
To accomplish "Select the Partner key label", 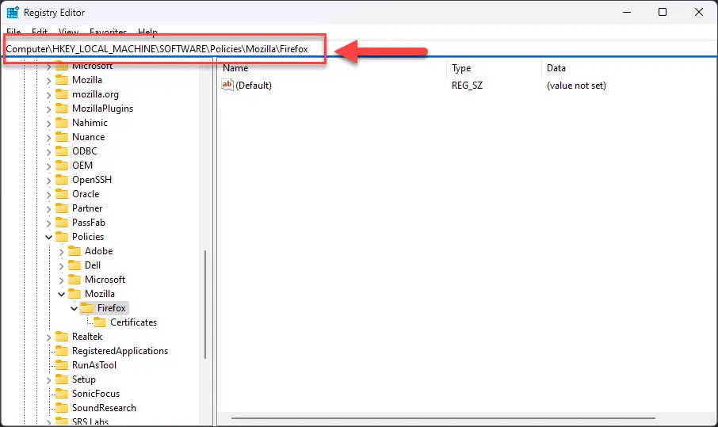I will (x=87, y=208).
